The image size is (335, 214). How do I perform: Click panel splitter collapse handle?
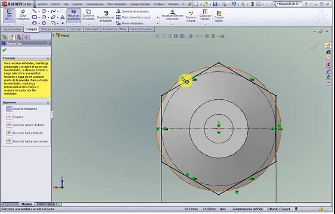tap(52, 115)
